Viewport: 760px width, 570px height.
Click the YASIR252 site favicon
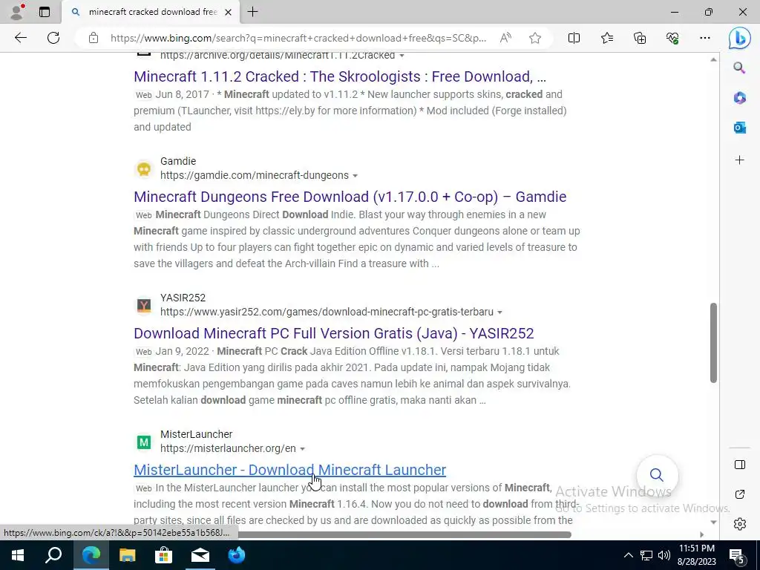coord(144,305)
